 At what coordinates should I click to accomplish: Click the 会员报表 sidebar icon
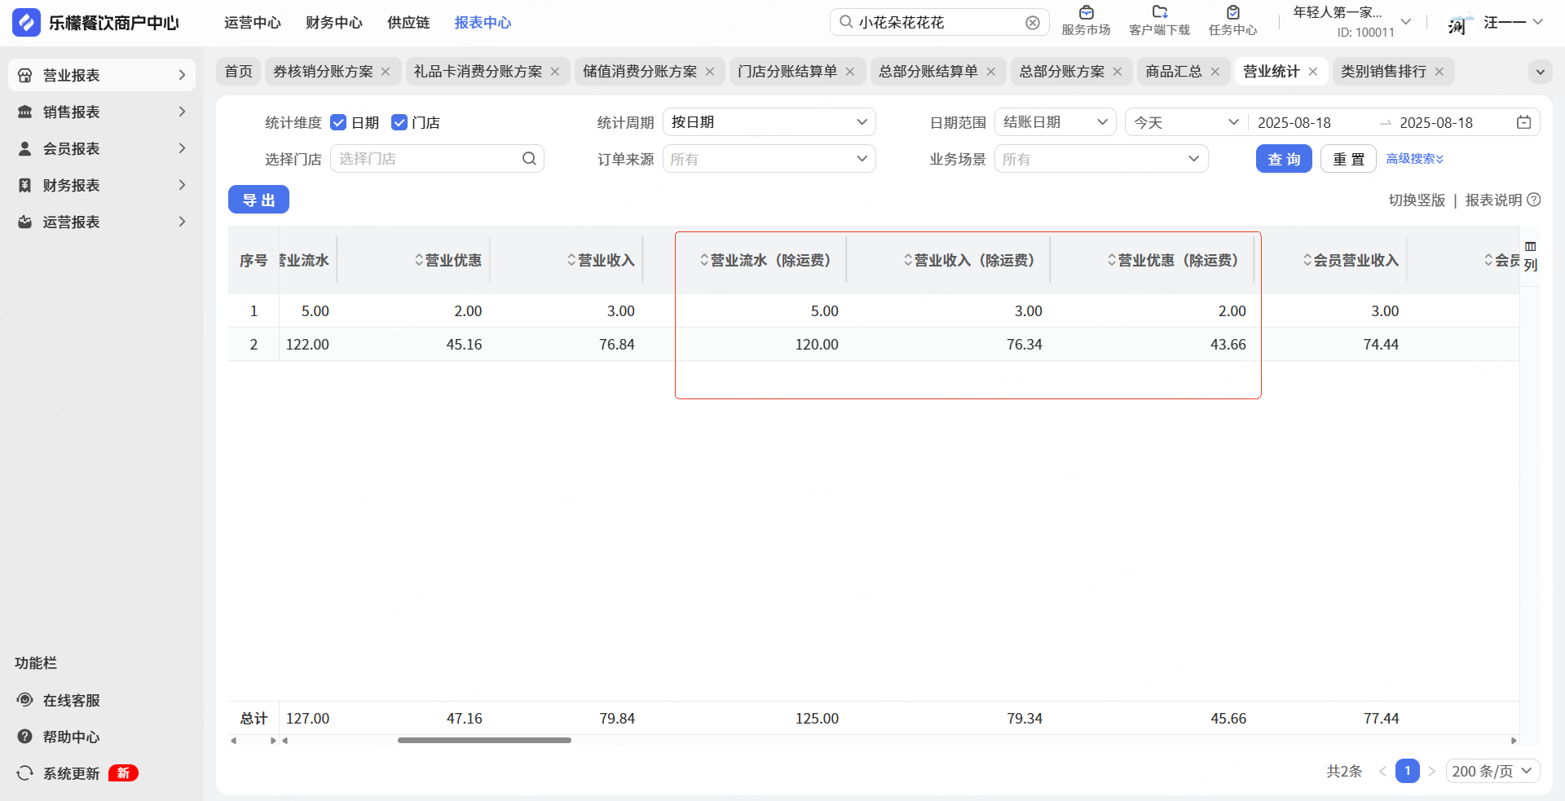(x=25, y=148)
